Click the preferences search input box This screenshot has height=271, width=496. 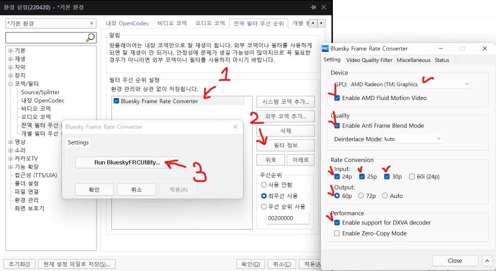46,38
